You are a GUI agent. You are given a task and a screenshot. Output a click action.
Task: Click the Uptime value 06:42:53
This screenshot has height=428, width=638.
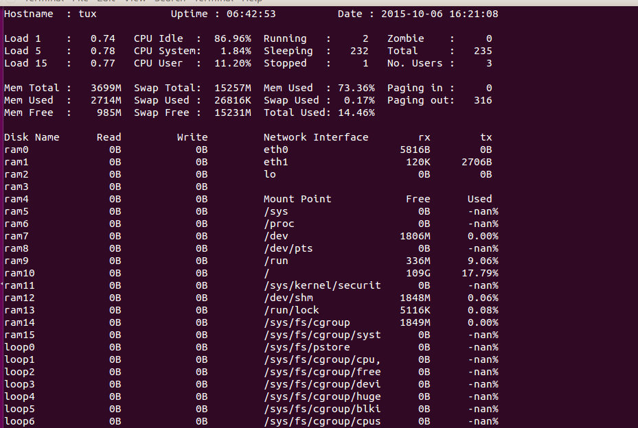[251, 14]
